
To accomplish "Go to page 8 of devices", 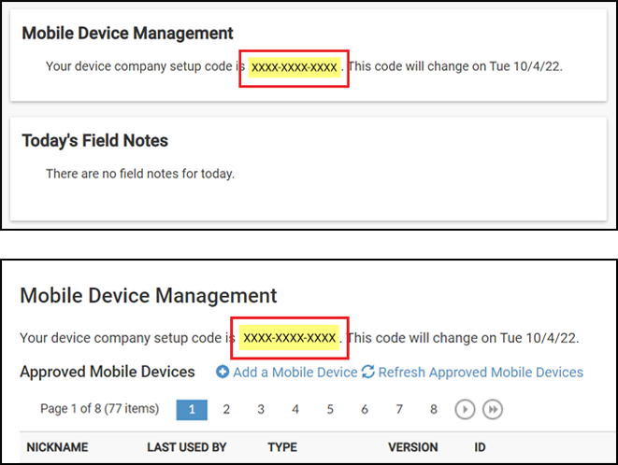I will click(x=434, y=410).
